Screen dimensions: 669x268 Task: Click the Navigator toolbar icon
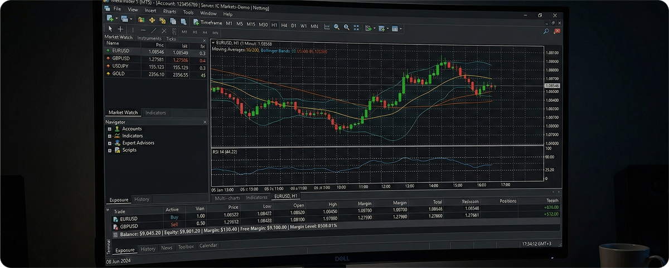[x=163, y=21]
